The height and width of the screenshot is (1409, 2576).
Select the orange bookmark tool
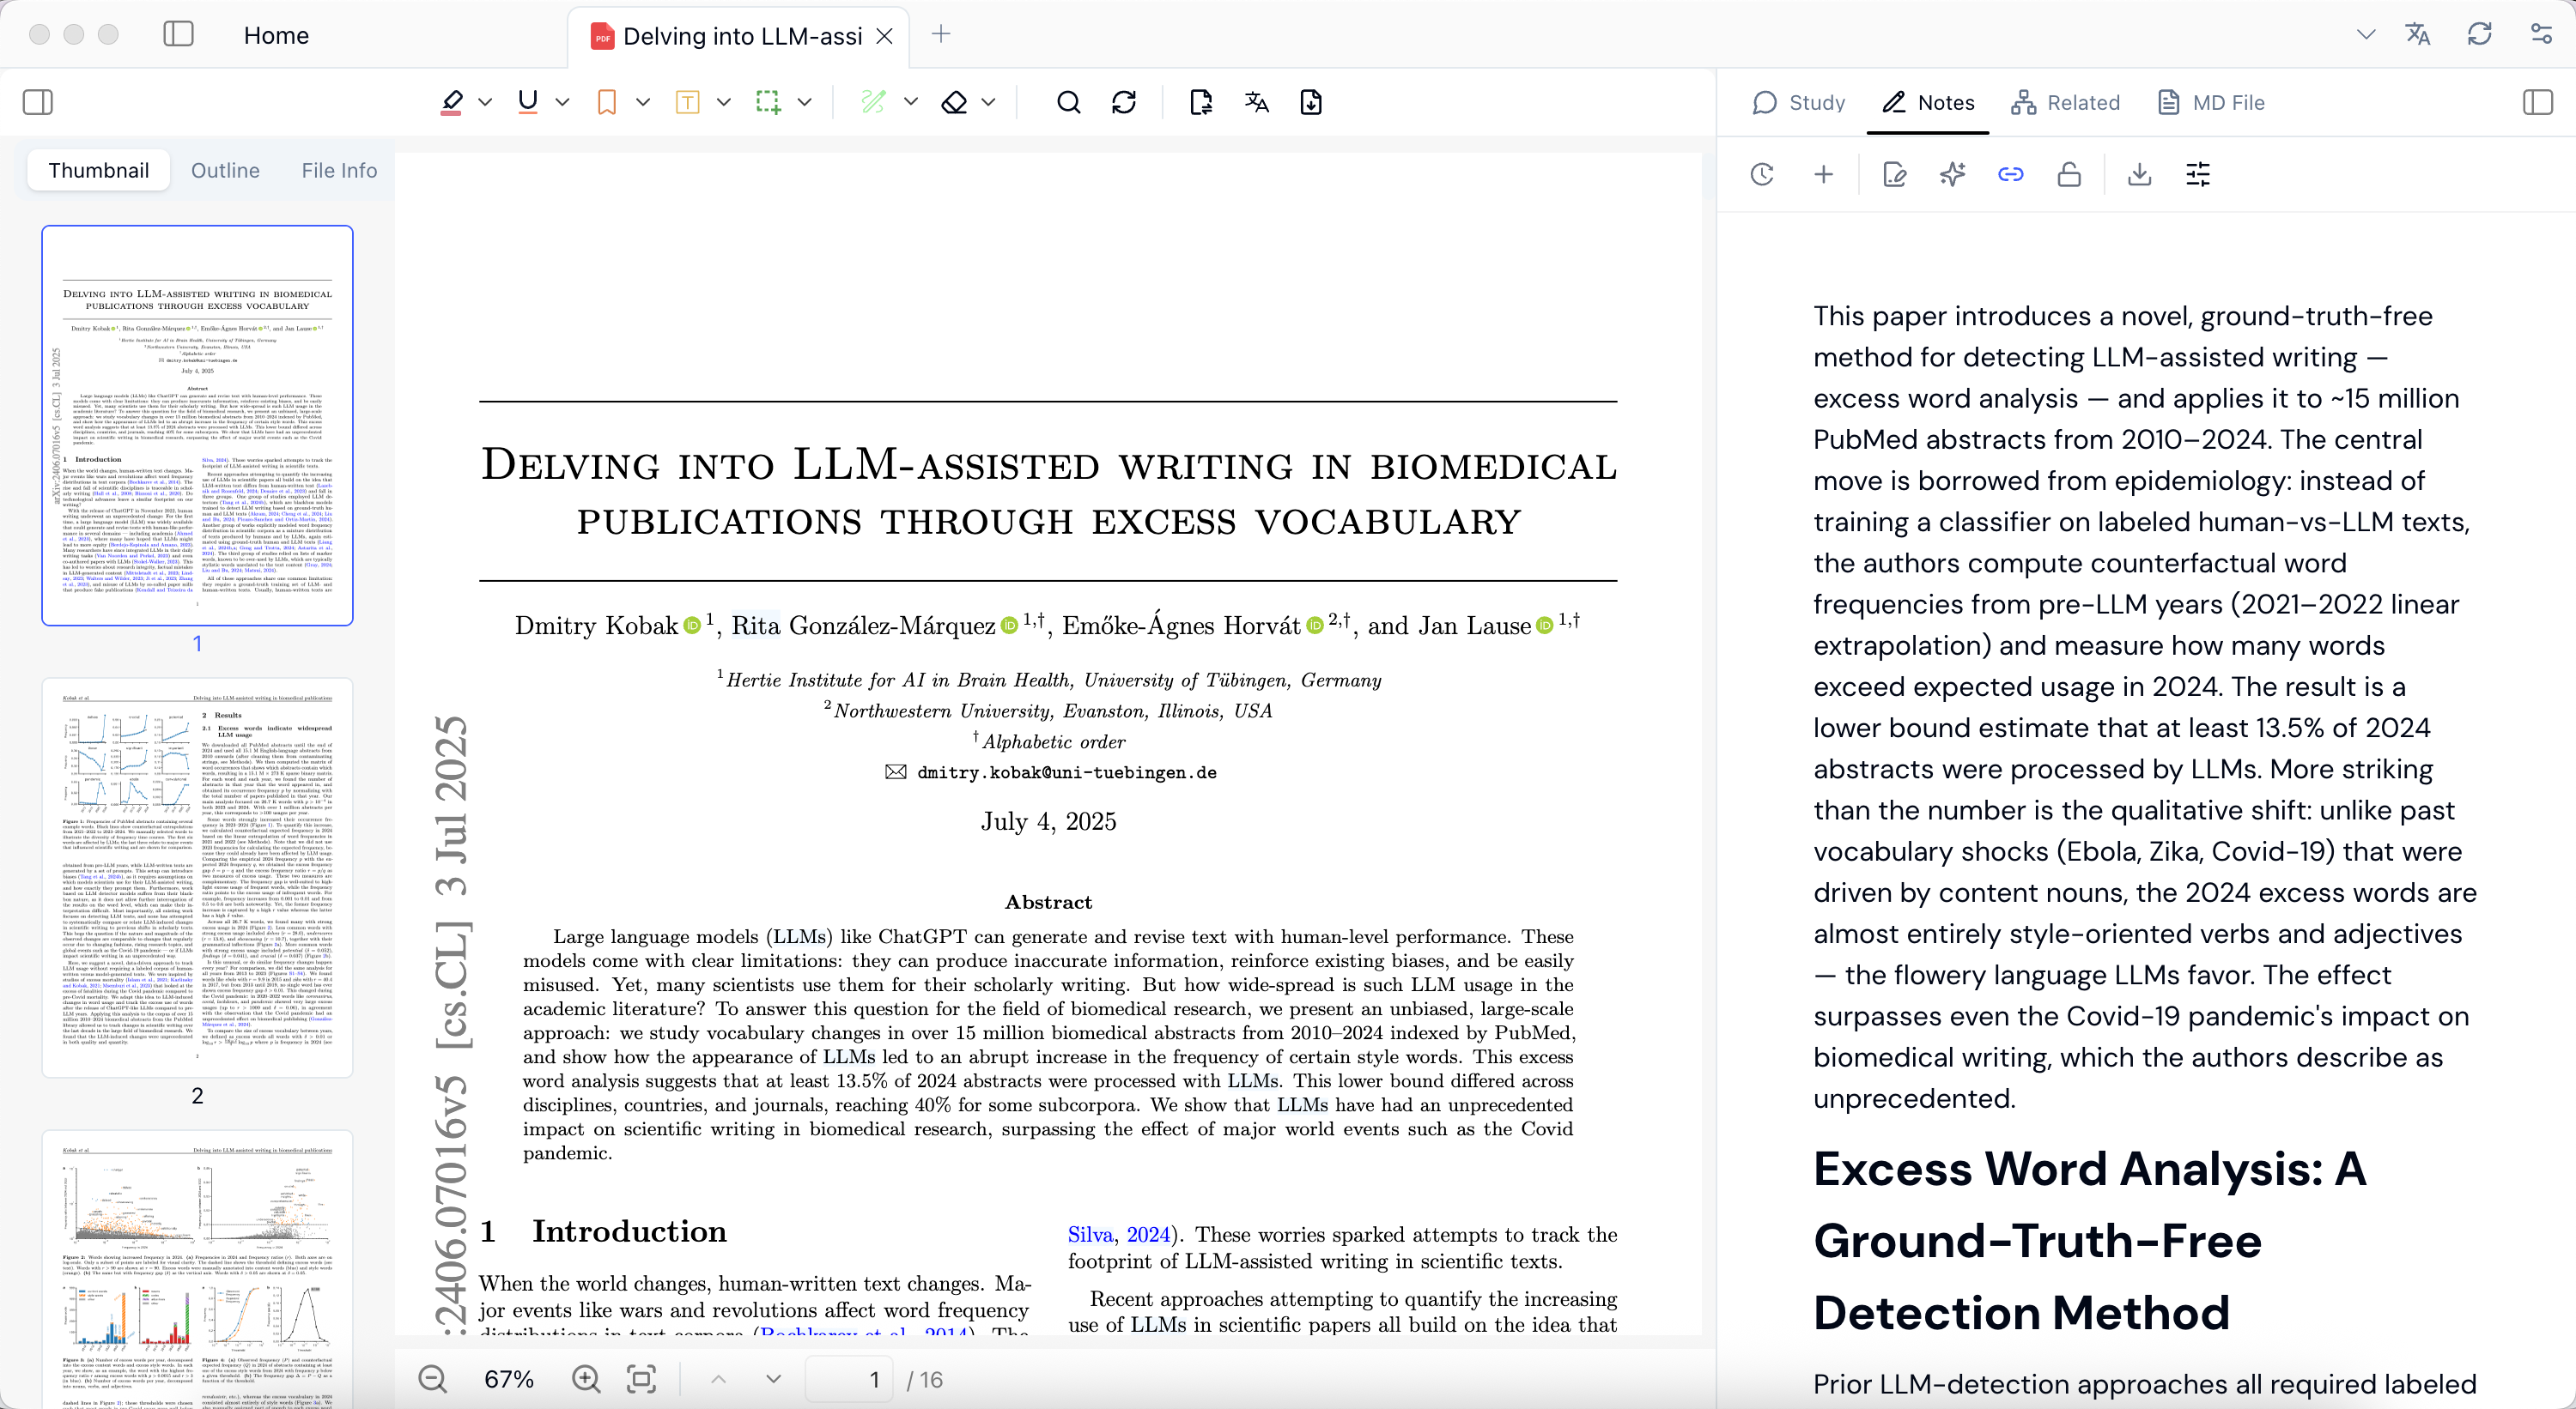(606, 102)
